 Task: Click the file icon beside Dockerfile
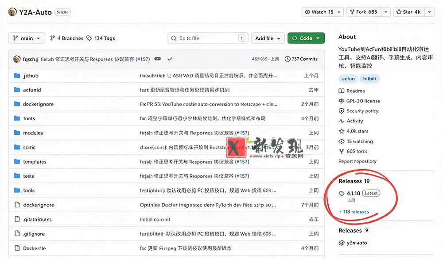17,248
